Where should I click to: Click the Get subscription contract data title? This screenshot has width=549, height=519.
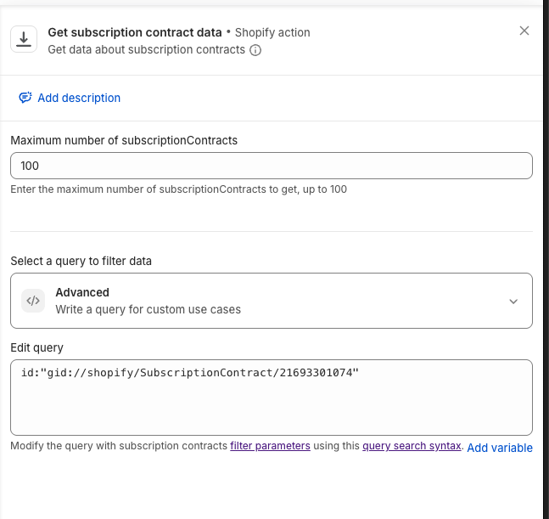[x=135, y=32]
